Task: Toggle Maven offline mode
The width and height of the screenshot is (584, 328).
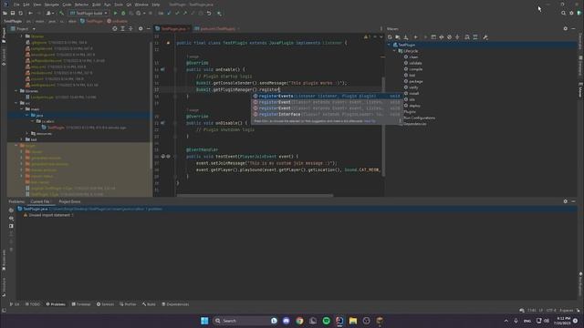Action: tap(442, 37)
